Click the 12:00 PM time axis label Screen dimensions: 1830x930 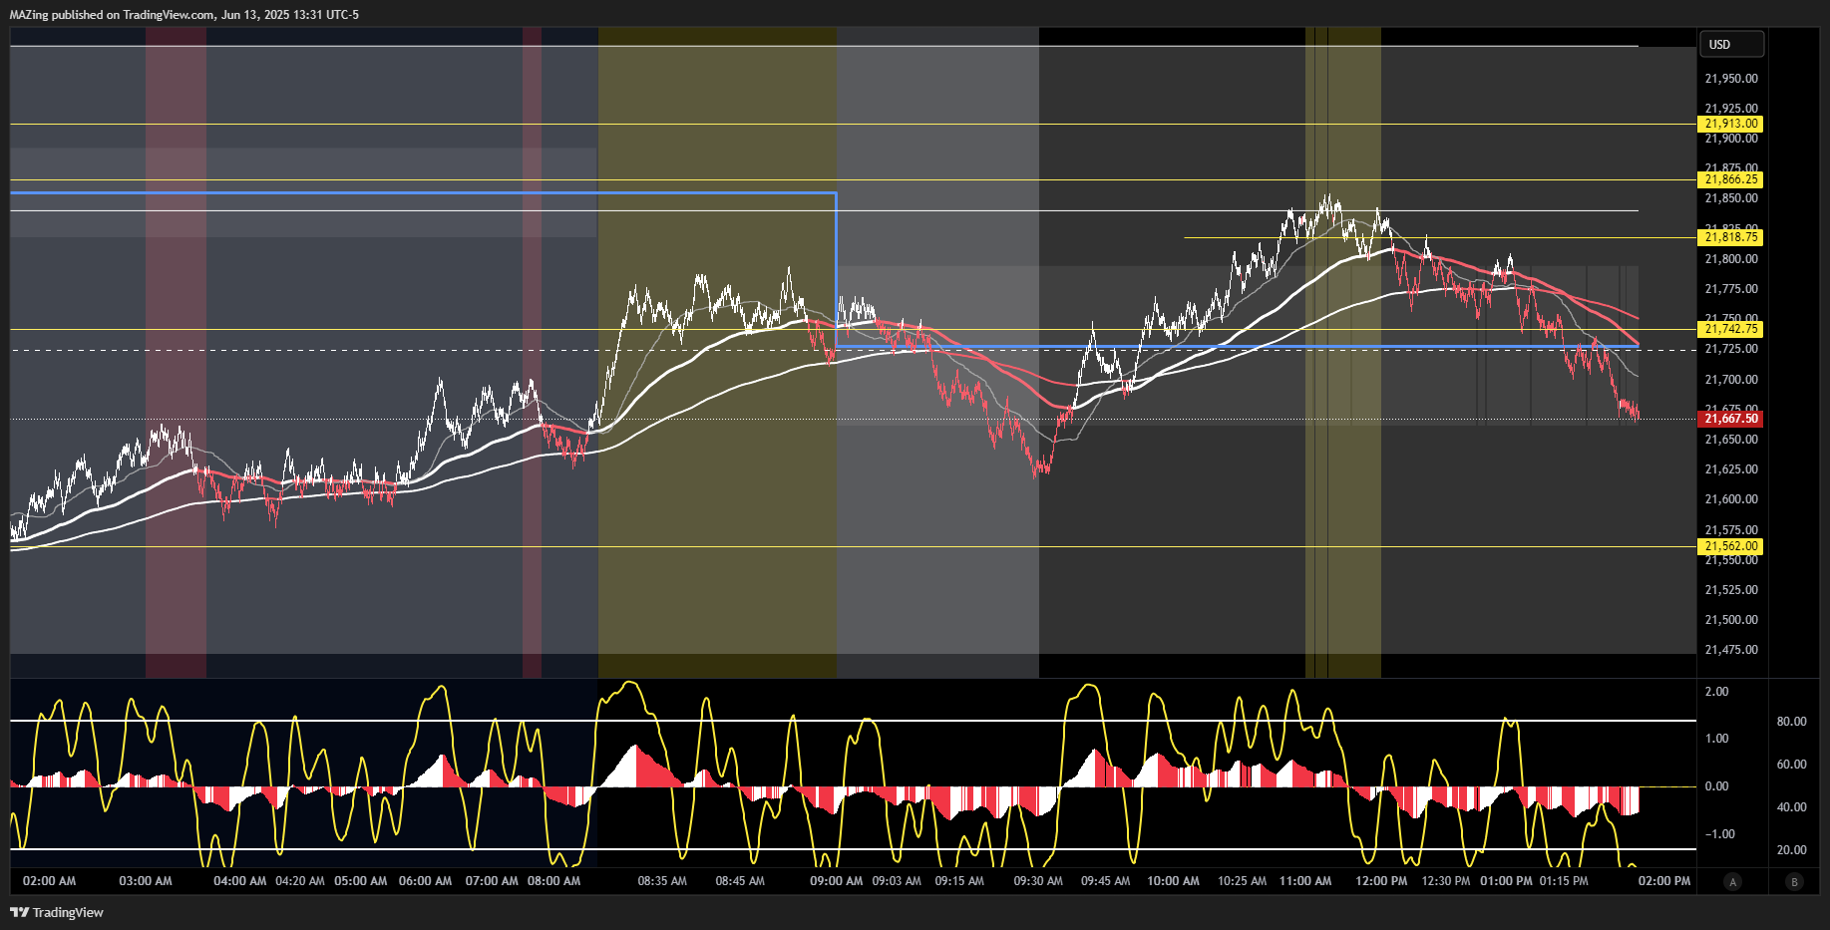coord(1381,881)
